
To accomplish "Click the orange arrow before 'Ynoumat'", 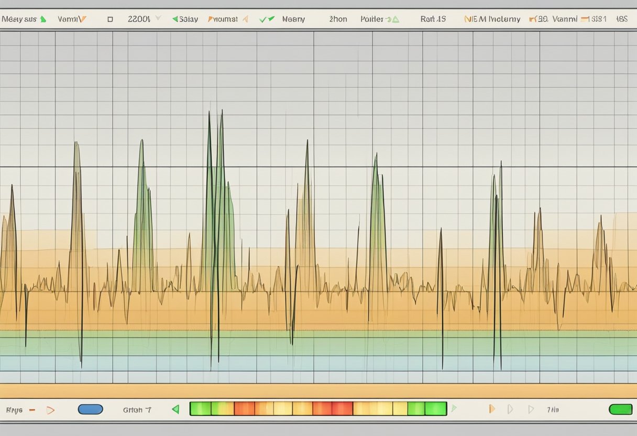I will pyautogui.click(x=210, y=19).
